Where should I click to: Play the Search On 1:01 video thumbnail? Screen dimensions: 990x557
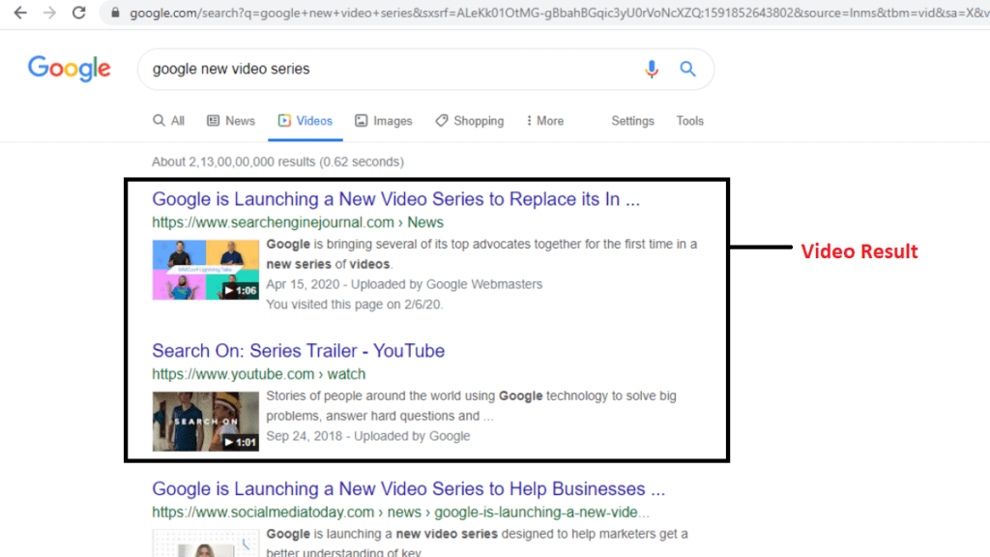coord(206,422)
